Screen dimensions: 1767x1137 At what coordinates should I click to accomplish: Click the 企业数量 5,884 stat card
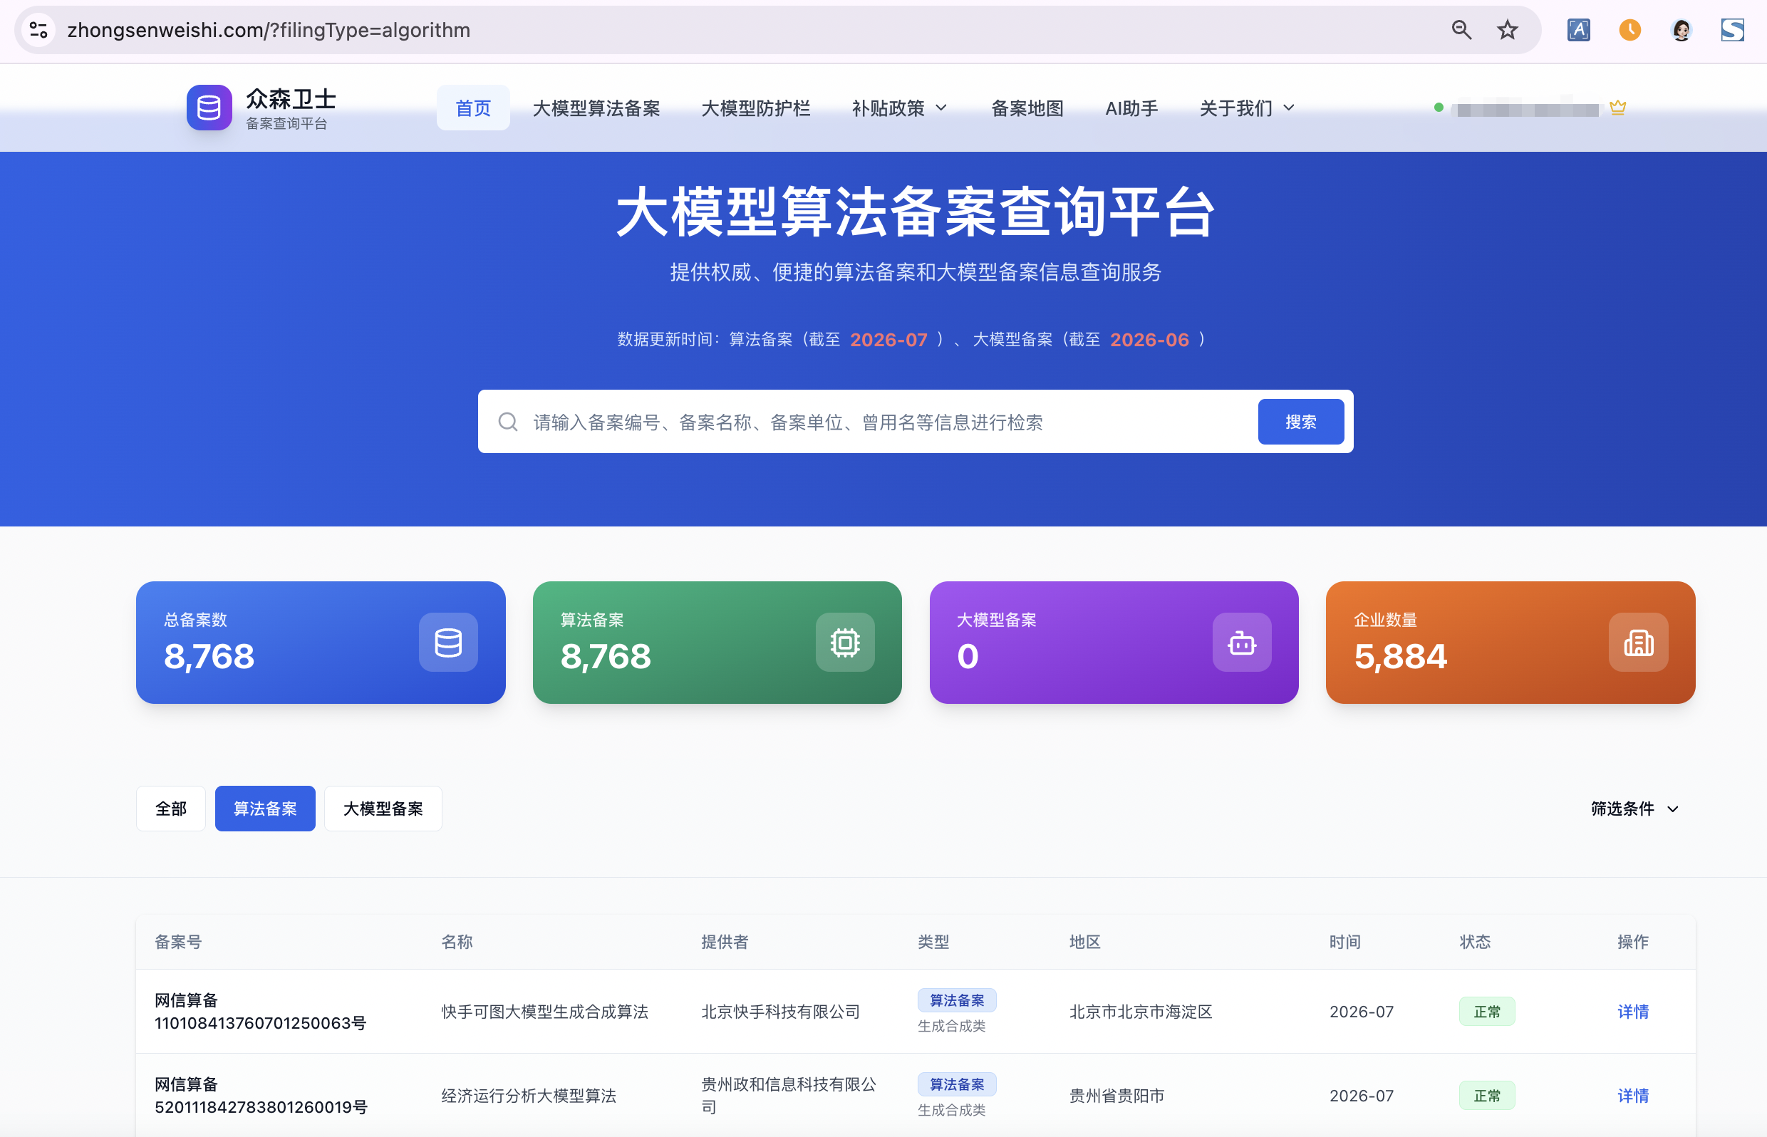[1510, 643]
